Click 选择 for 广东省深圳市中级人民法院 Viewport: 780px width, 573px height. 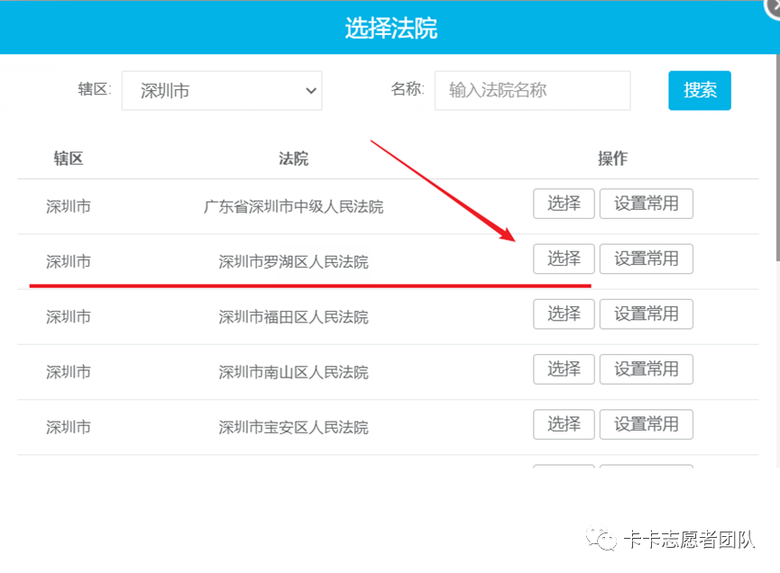[564, 204]
